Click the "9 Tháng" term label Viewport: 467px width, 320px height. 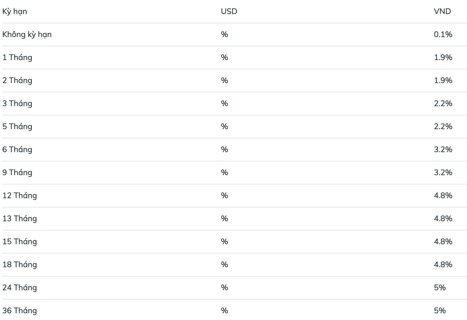tap(17, 173)
